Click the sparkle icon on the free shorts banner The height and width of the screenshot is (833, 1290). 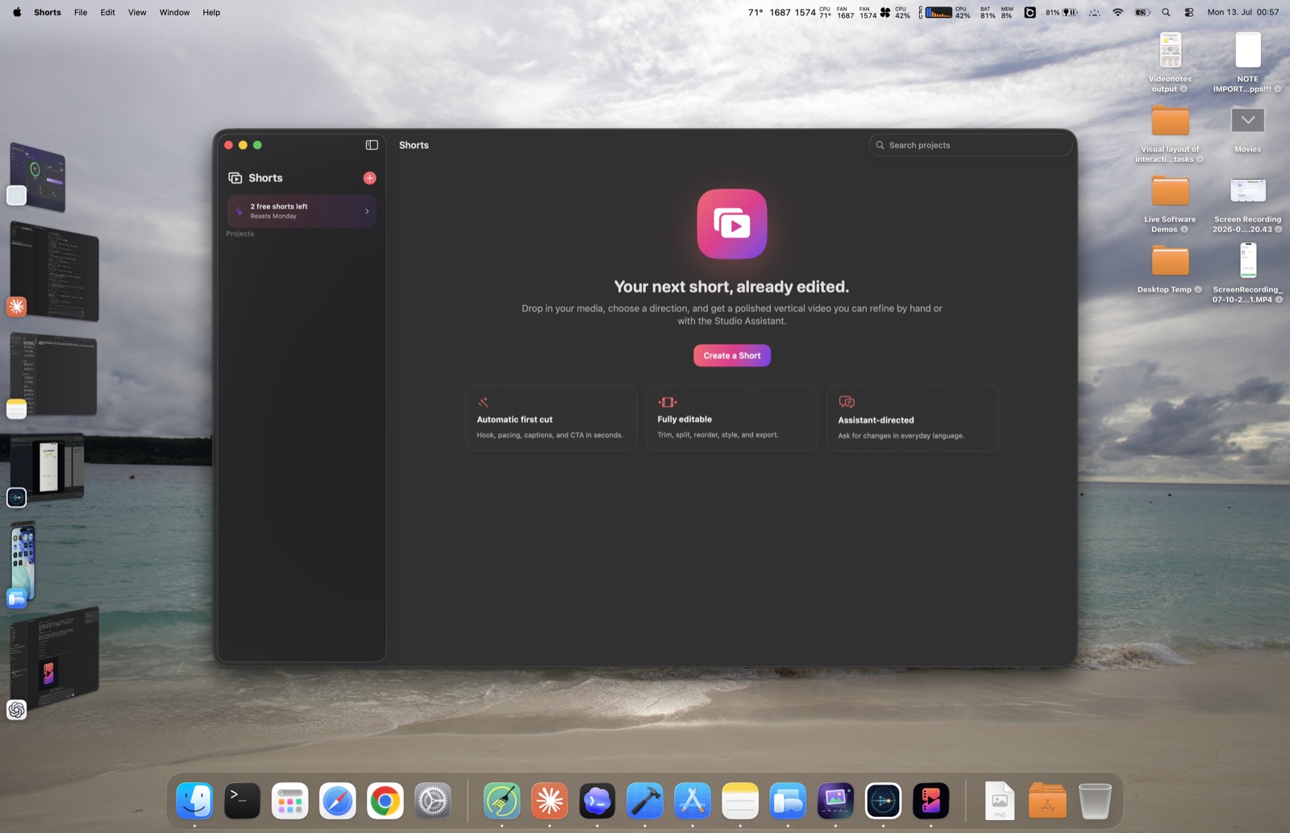coord(239,211)
